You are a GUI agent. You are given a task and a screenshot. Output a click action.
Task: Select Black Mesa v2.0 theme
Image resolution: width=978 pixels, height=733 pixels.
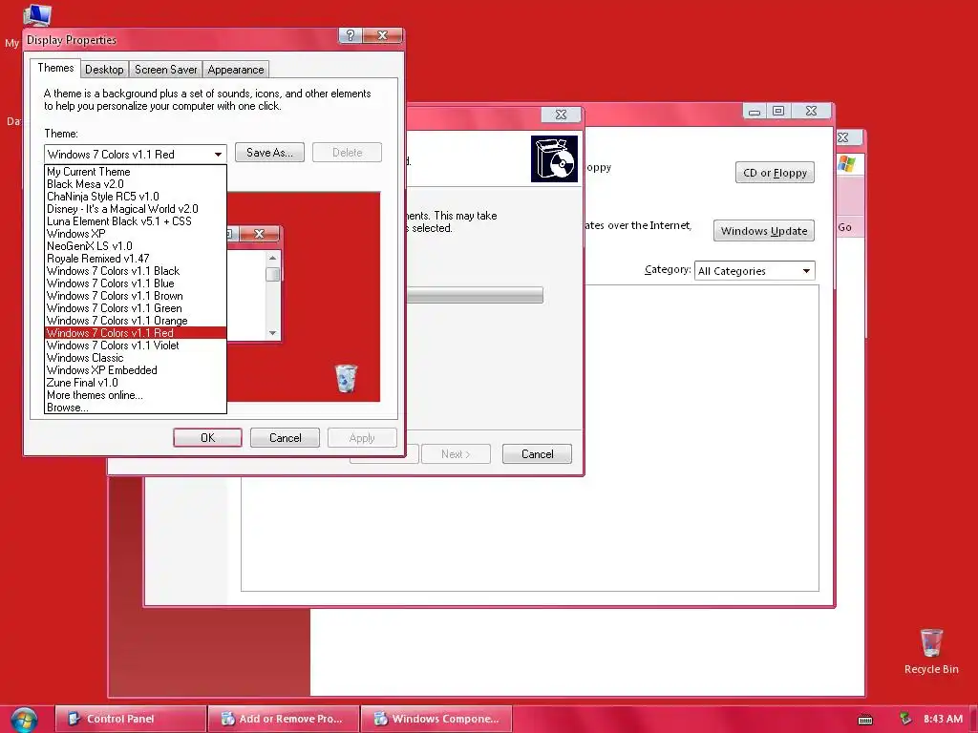[136, 184]
